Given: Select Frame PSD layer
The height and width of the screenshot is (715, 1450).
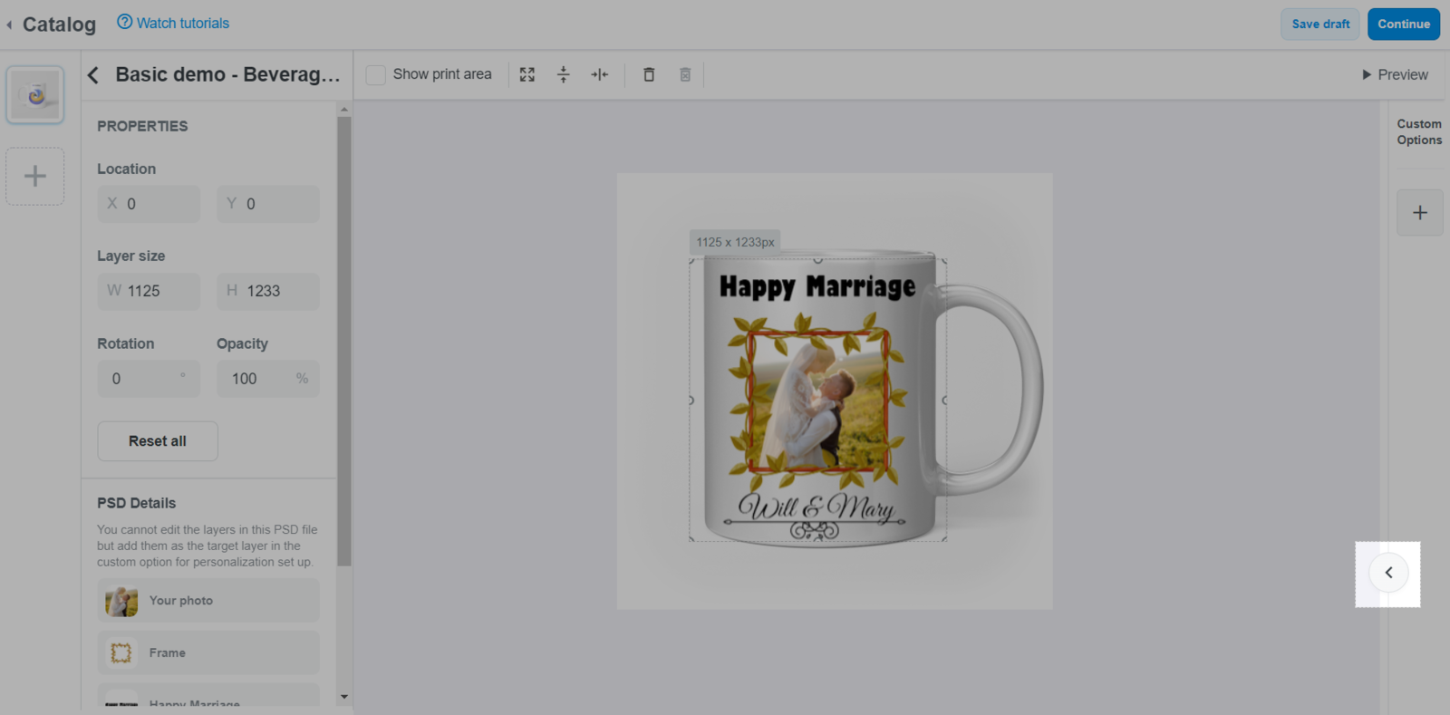Looking at the screenshot, I should coord(208,652).
